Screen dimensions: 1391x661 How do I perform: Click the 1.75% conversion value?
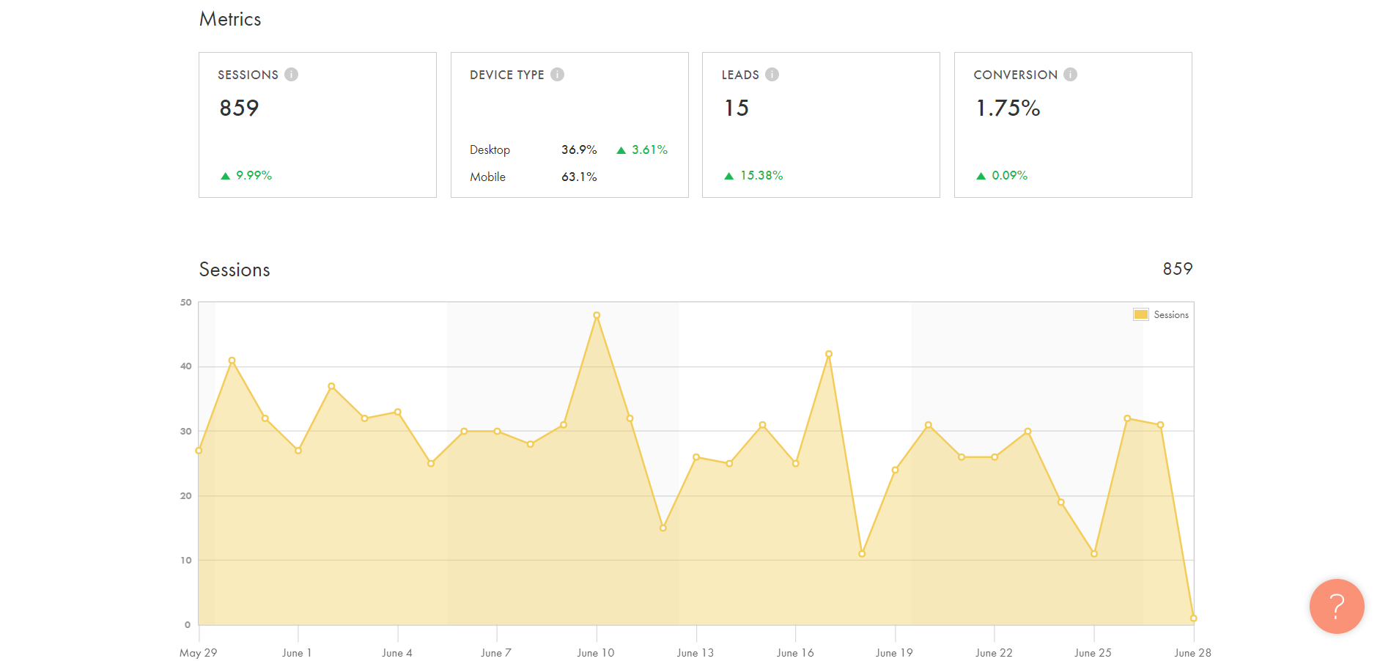pos(1007,108)
